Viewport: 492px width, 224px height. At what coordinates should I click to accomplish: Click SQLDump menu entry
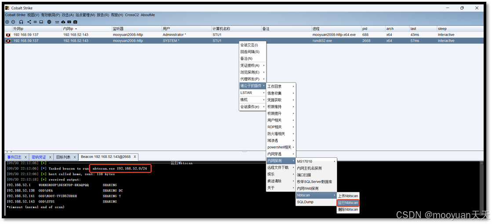[316, 202]
